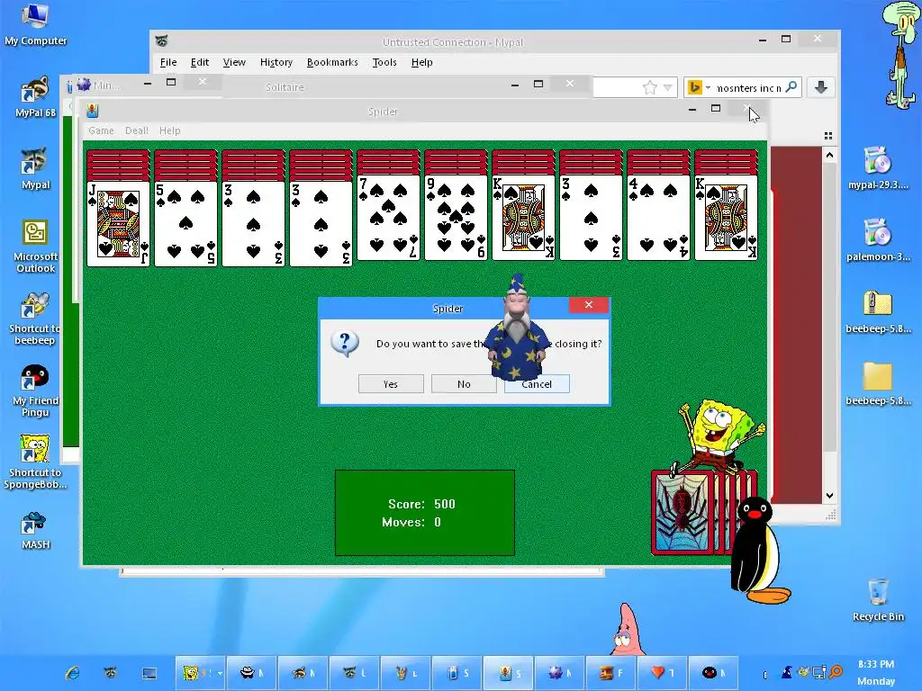Image resolution: width=922 pixels, height=691 pixels.
Task: Click the Mypal page scrollbar up arrow
Action: (x=829, y=155)
